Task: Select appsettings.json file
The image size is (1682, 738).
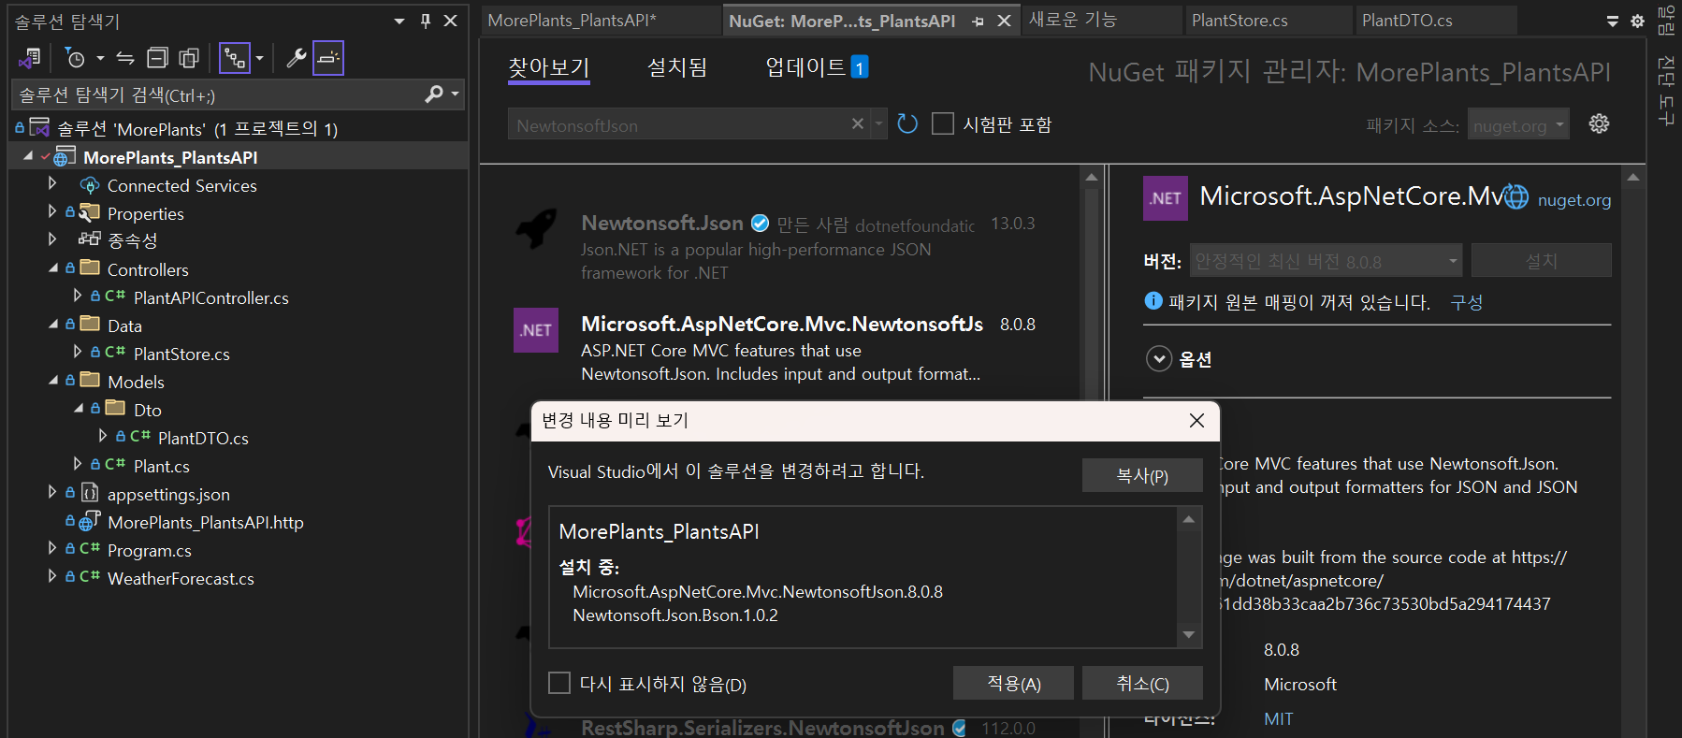Action: (x=168, y=494)
